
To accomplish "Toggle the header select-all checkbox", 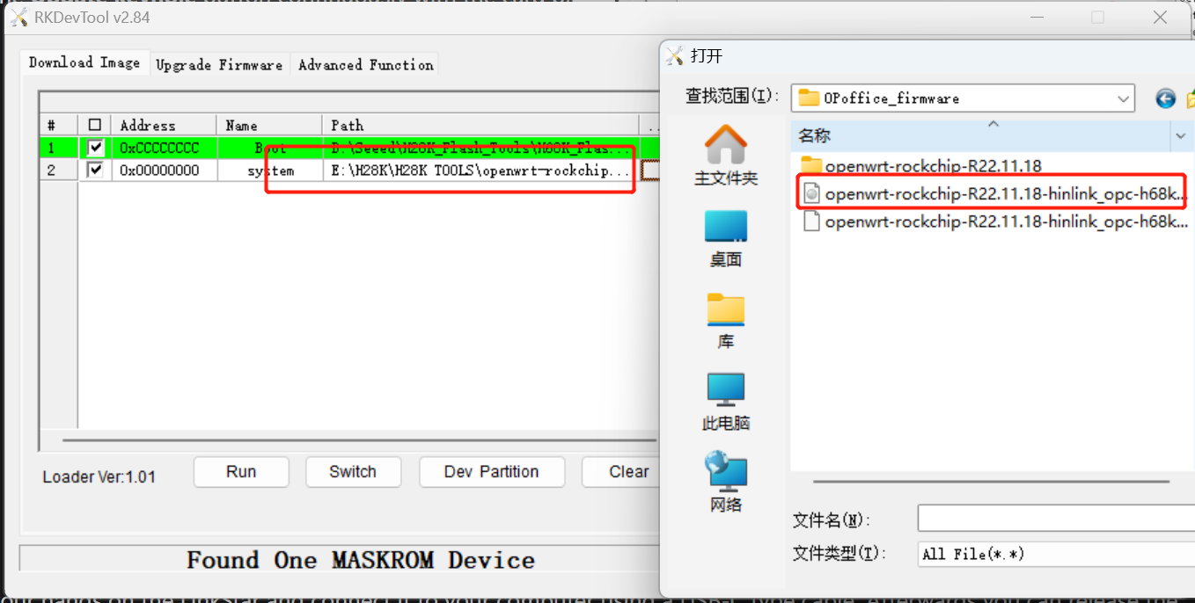I will coord(95,125).
